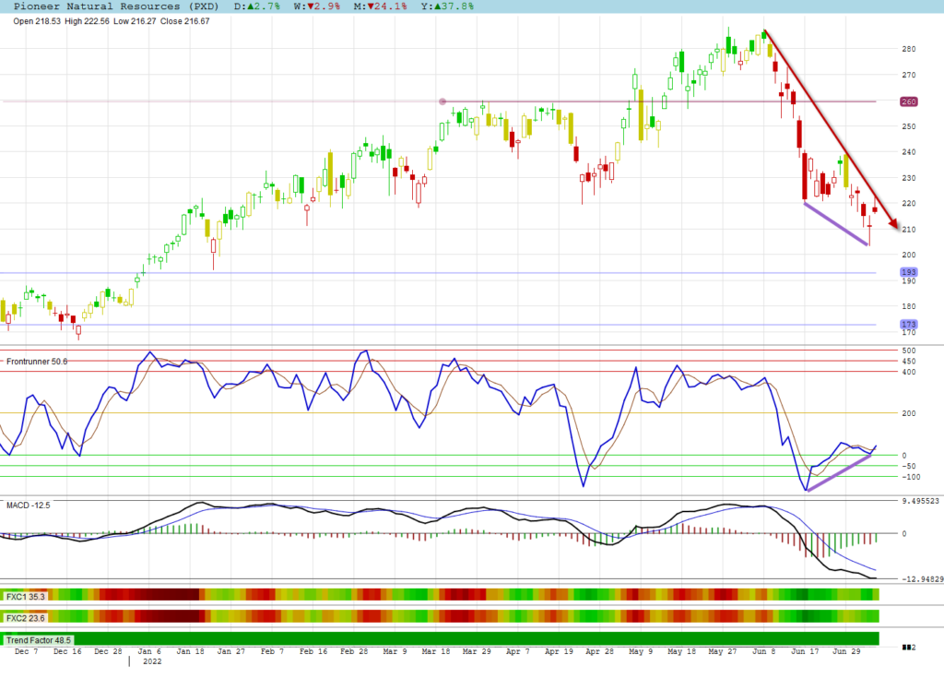944x678 pixels.
Task: Click the 400 level on Frontrunner axis
Action: click(908, 372)
